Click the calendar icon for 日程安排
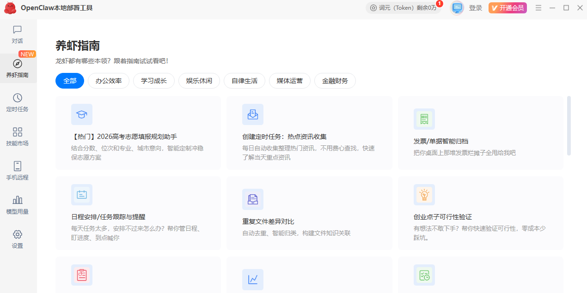Screen dimensions: 587x293 point(82,195)
